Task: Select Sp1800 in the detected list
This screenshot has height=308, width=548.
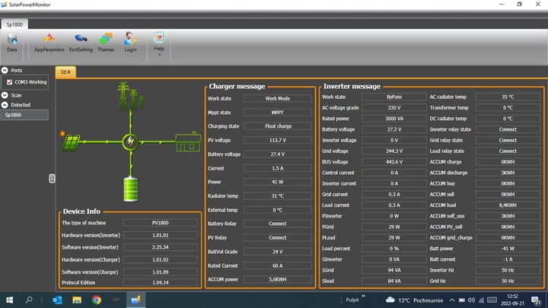Action: (24, 115)
